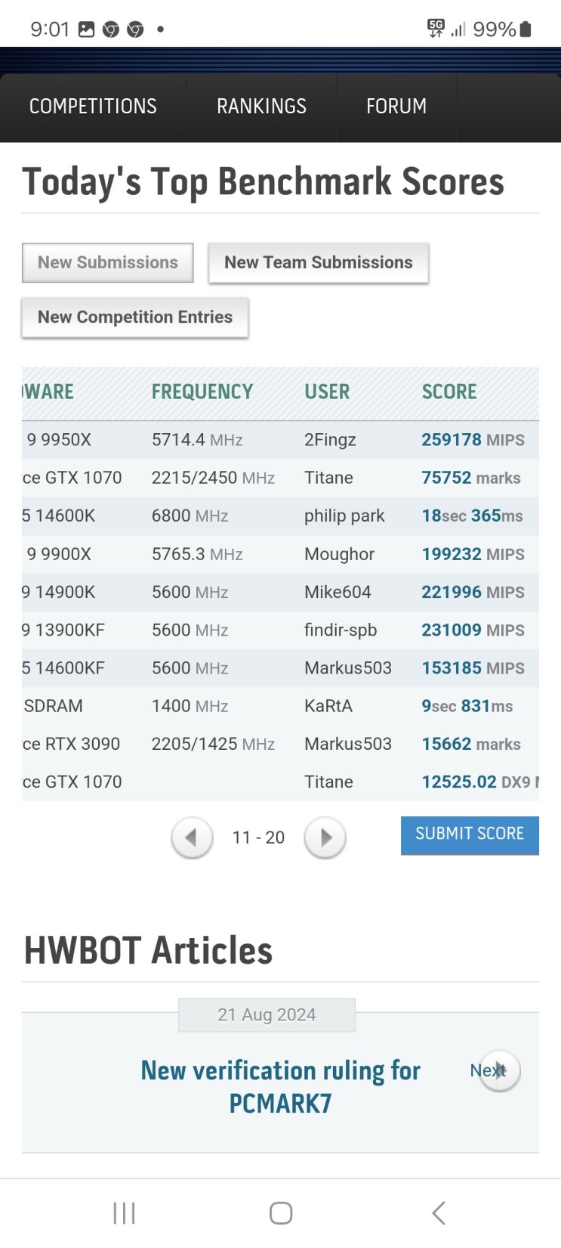Select the 5 14600KF hardware cell
The height and width of the screenshot is (1248, 561).
coord(63,668)
